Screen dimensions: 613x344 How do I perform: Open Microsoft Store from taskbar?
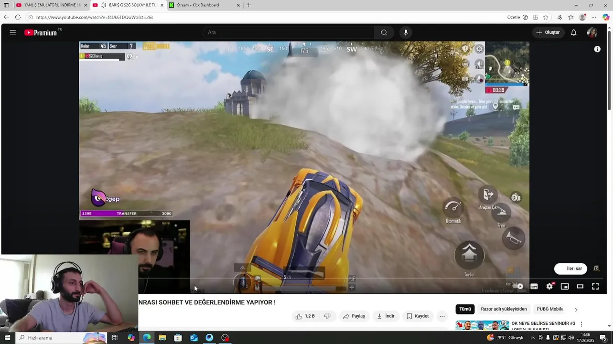(x=178, y=338)
